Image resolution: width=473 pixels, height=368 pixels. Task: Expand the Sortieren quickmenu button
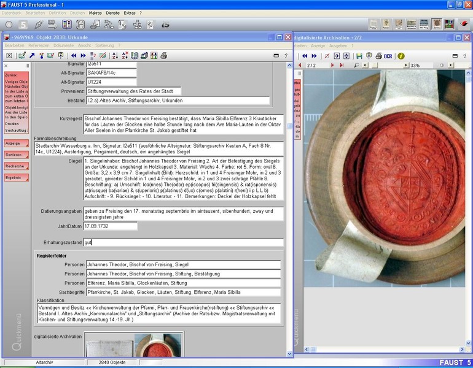tap(17, 155)
